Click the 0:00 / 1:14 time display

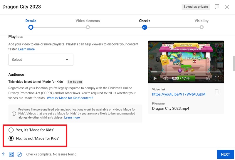point(180,78)
